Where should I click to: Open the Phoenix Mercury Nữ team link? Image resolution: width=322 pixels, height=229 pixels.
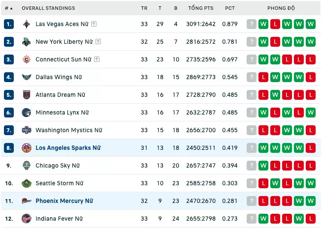(x=64, y=201)
